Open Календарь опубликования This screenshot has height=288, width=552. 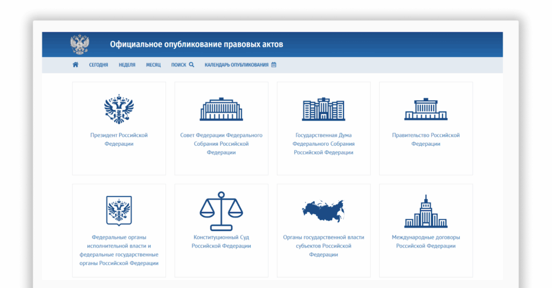coord(240,65)
